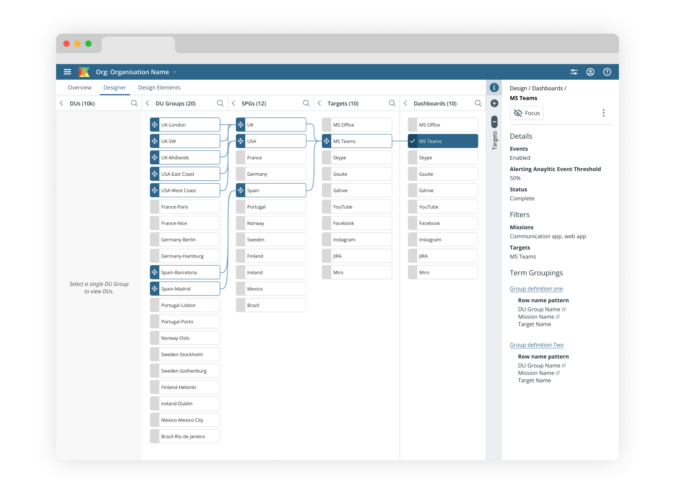
Task: Collapse the Targets column with chevron
Action: click(x=319, y=103)
